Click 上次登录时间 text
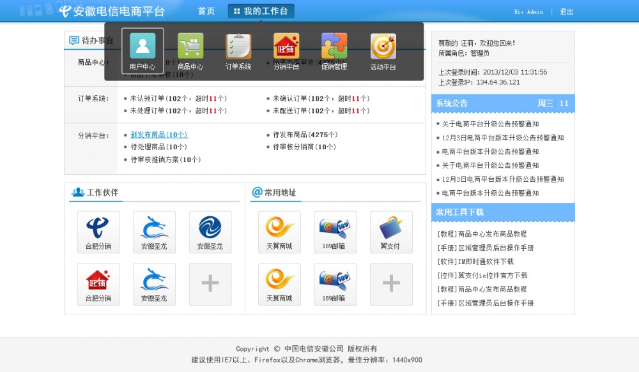Image resolution: width=639 pixels, height=372 pixels. coord(493,72)
